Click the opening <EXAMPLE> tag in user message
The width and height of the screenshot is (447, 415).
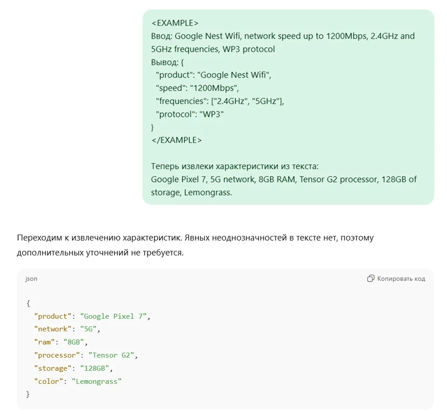pyautogui.click(x=175, y=23)
